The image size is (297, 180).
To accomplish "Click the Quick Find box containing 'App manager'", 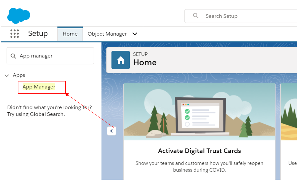I will click(x=53, y=56).
